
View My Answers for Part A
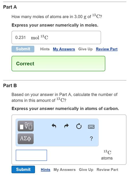pos(64,49)
